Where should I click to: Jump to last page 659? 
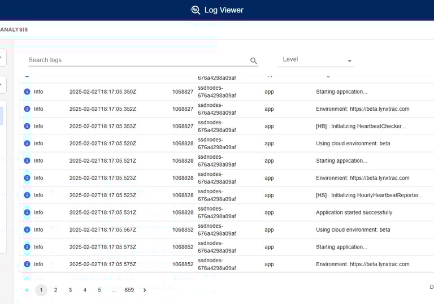click(x=129, y=290)
